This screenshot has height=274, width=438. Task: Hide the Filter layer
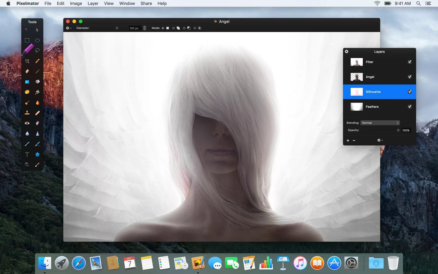tap(410, 62)
